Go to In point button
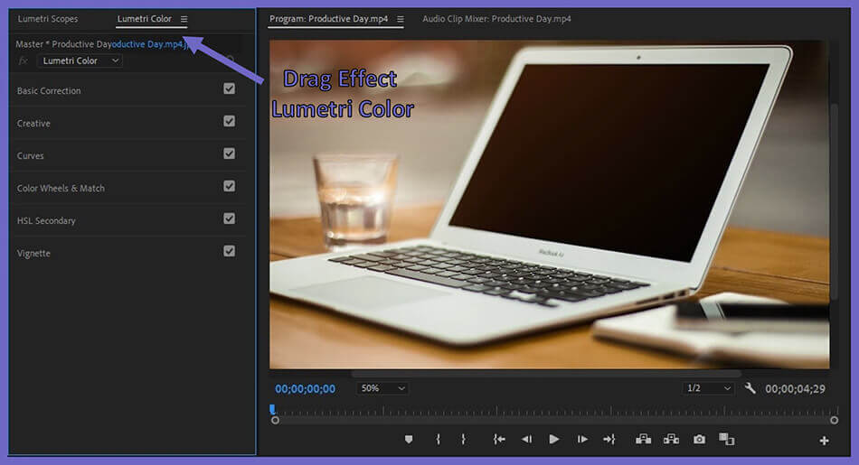Screen dimensions: 859x465 (x=499, y=440)
